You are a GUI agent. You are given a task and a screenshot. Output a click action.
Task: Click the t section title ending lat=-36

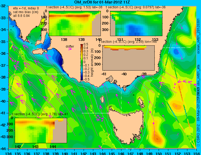point(136,7)
